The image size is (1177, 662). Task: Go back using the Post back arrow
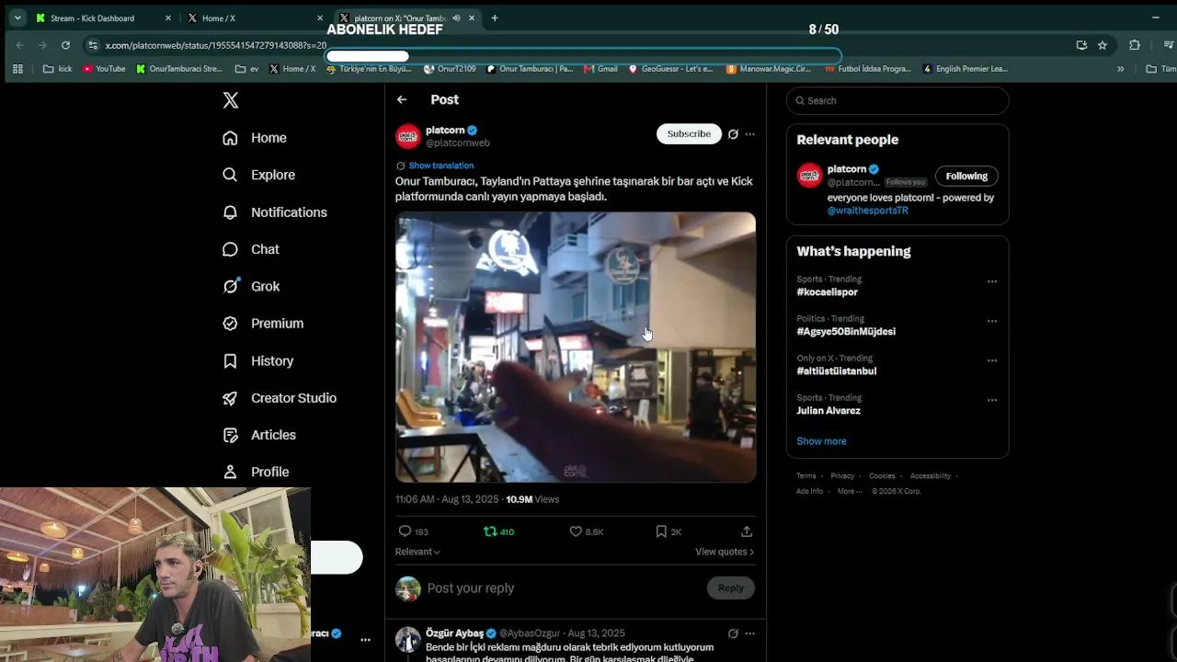pyautogui.click(x=402, y=99)
